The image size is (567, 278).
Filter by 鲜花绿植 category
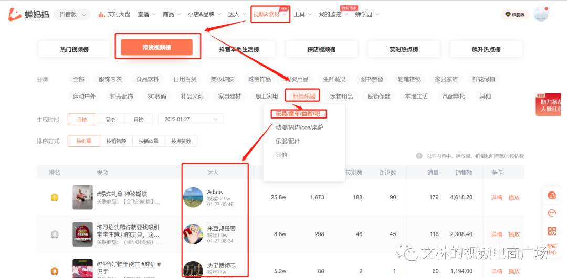click(x=484, y=79)
